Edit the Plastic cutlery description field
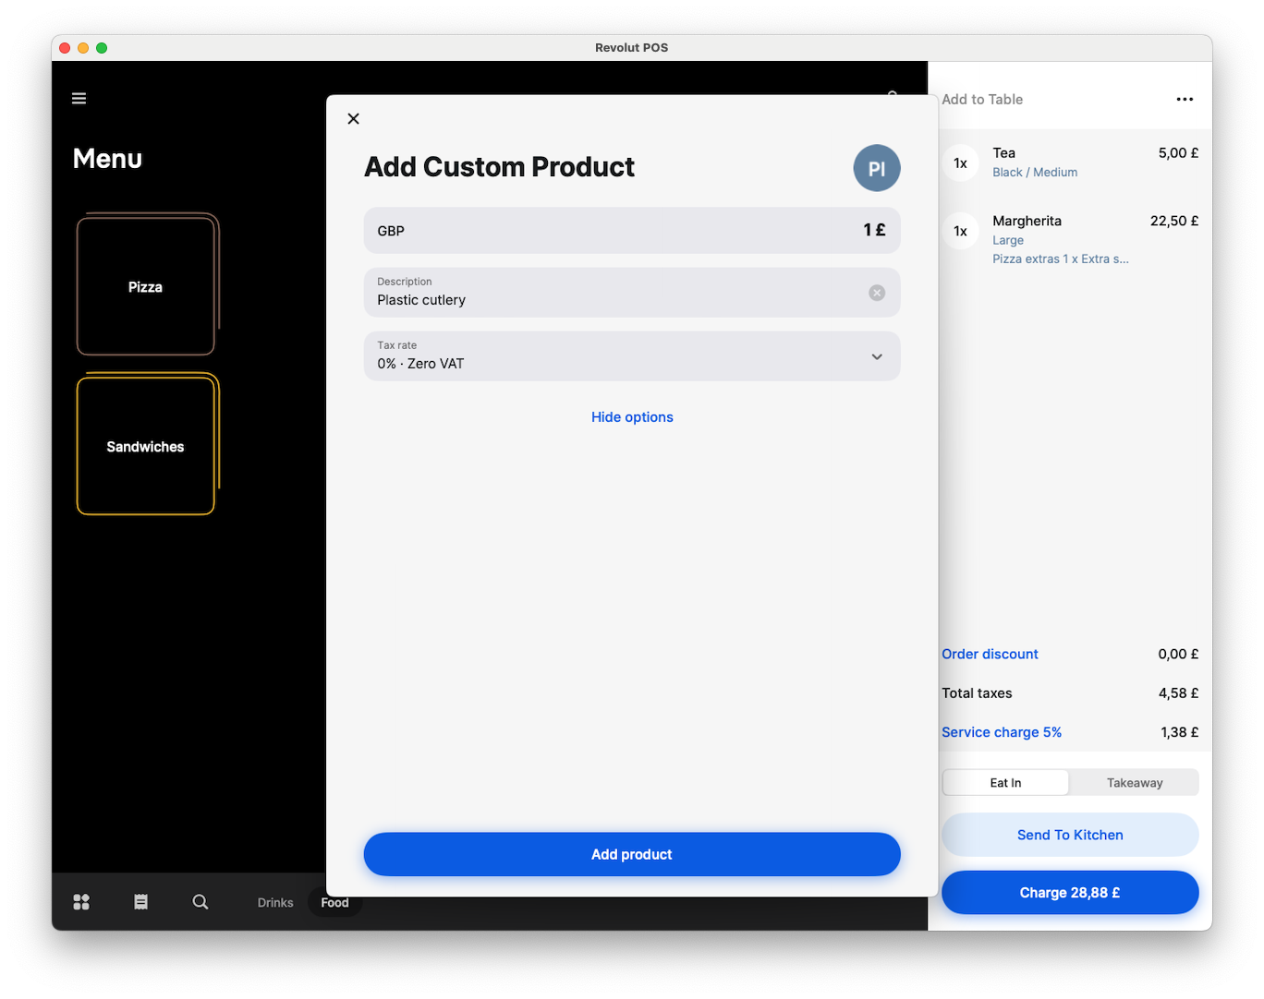The image size is (1264, 999). point(632,293)
